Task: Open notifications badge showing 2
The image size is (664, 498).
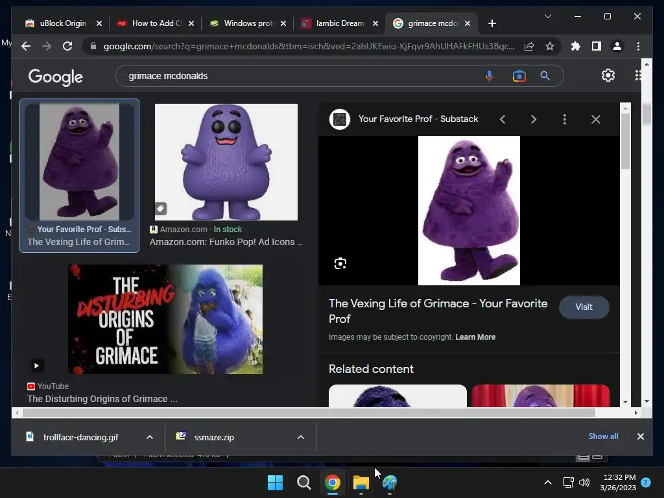Action: (646, 482)
